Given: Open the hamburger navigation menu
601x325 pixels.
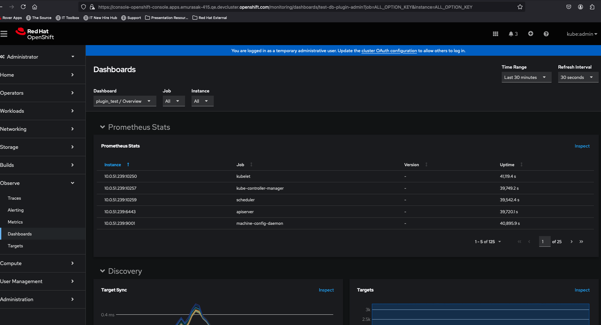Looking at the screenshot, I should point(4,34).
